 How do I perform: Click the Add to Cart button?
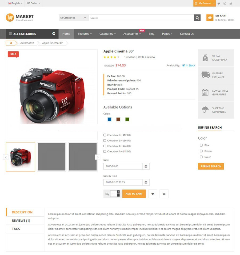pyautogui.click(x=134, y=194)
